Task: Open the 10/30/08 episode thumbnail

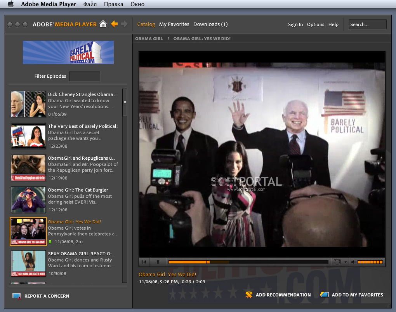Action: [28, 263]
